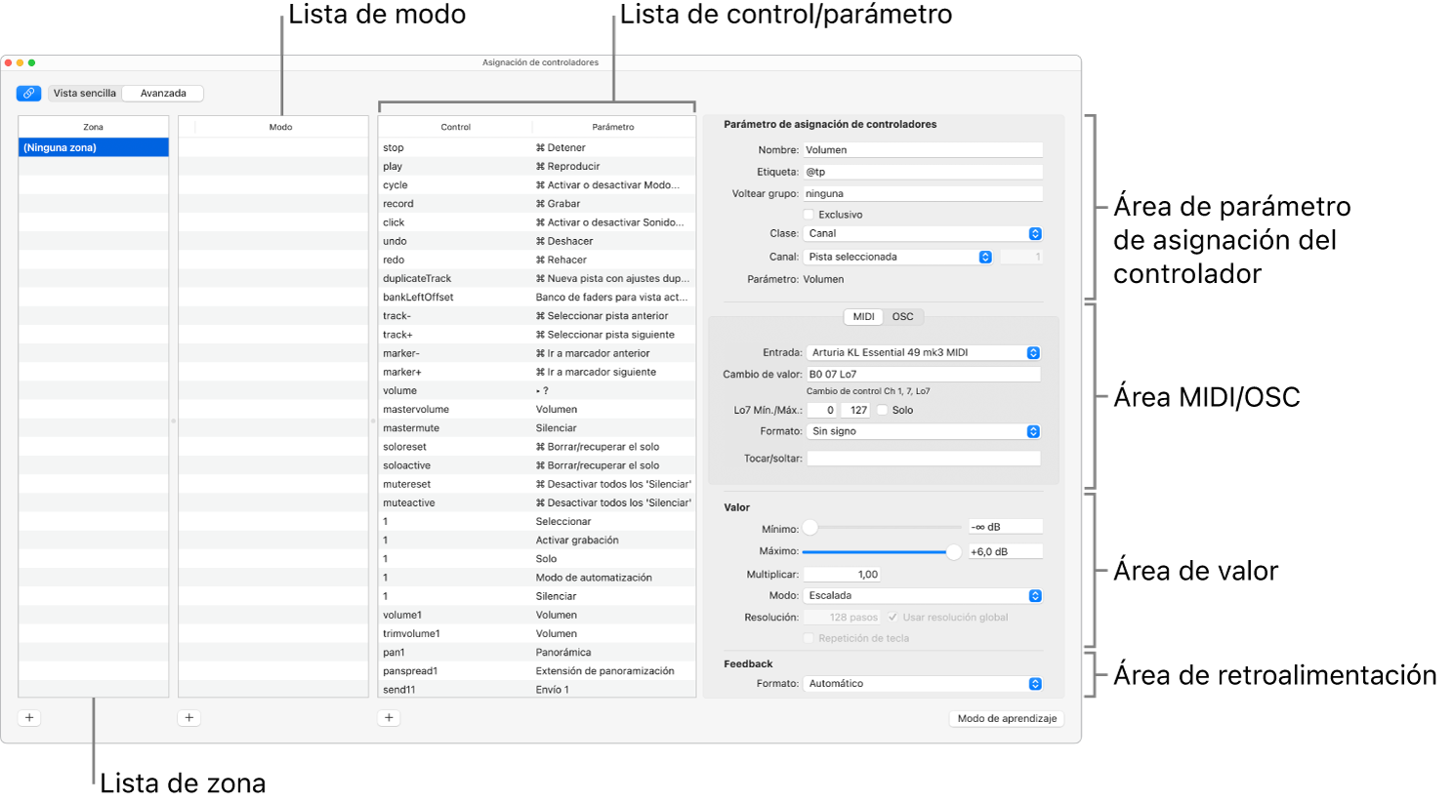Viewport: 1455px width, 802px height.
Task: Toggle Usar resolución global checkbox
Action: tap(893, 618)
